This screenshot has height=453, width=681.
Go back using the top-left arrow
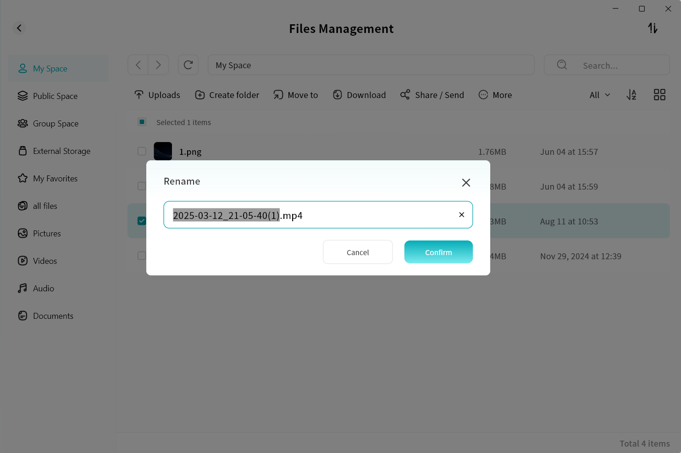tap(19, 28)
